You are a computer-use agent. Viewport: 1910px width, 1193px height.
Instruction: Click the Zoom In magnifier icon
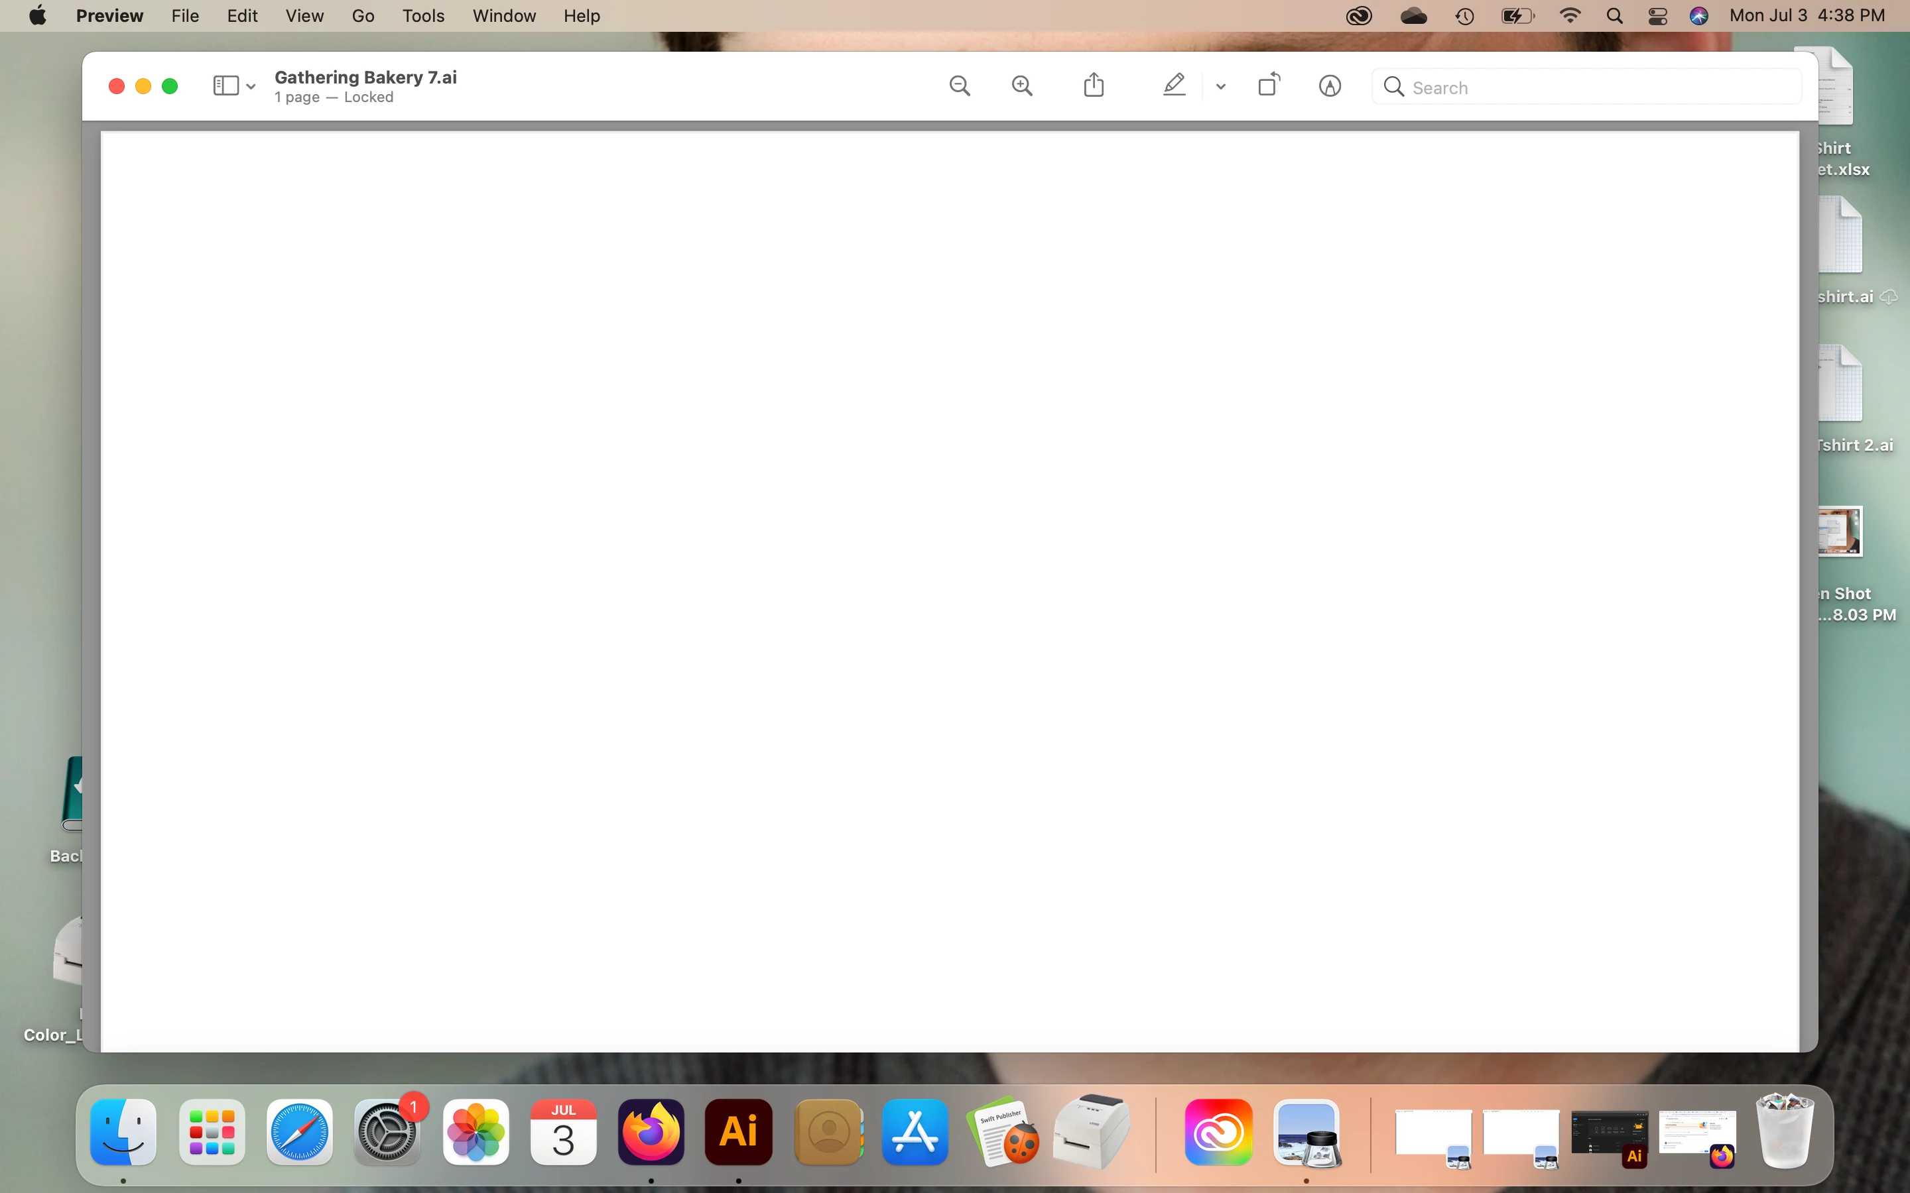[1022, 86]
